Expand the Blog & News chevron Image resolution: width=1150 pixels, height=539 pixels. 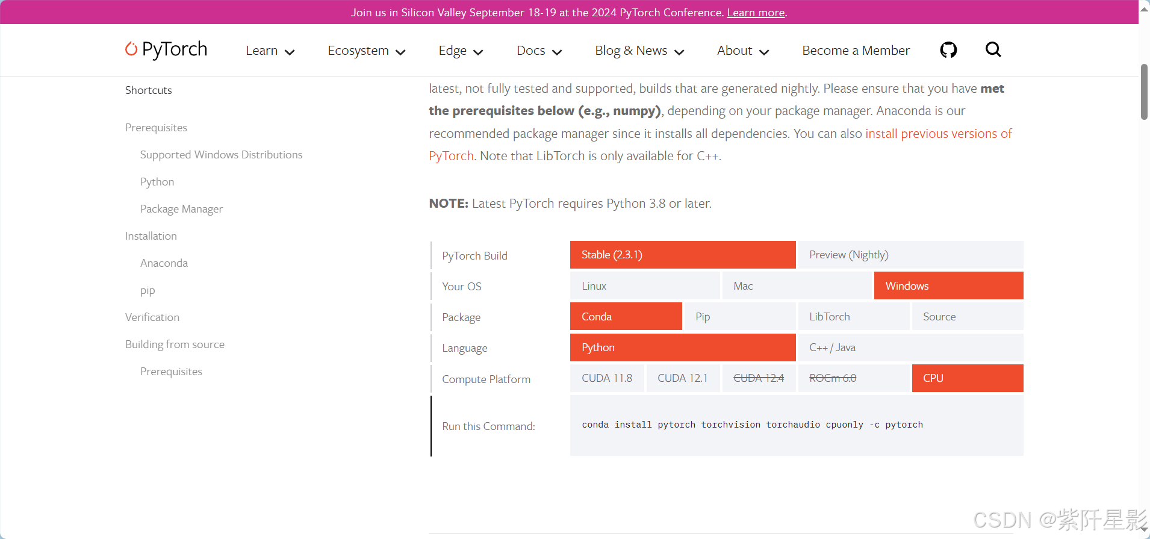point(679,52)
